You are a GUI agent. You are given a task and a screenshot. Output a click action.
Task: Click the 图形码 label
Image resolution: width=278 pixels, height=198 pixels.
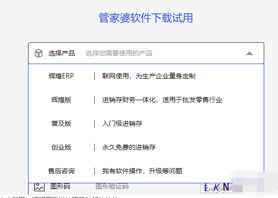tap(60, 186)
